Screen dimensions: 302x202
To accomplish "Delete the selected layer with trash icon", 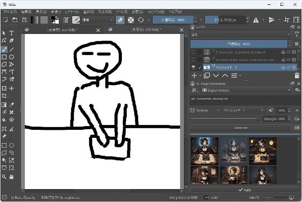I will [297, 75].
